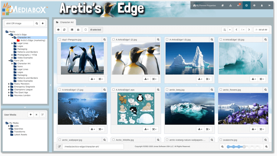277x156 pixels.
Task: Open download dropdown for arctic_berg.jpg
Action: [200, 129]
